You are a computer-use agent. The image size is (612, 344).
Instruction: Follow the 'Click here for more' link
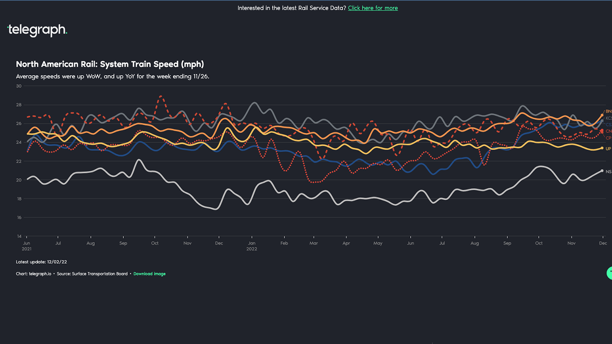[x=372, y=8]
